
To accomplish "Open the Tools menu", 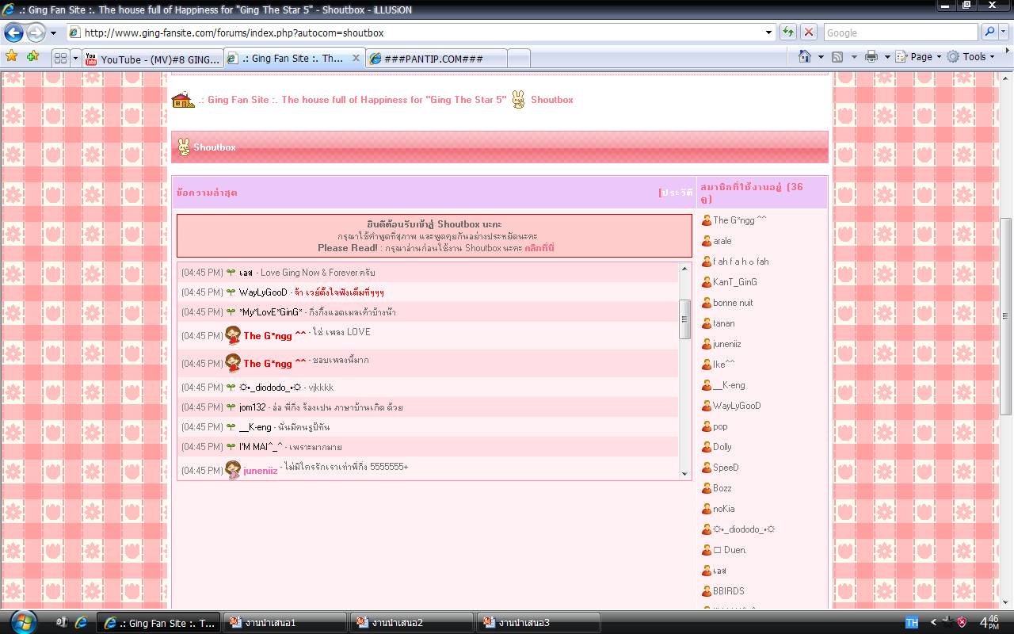I will [971, 57].
